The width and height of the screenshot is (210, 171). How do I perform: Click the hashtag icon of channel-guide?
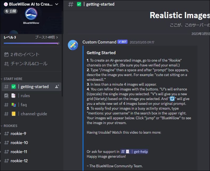pyautogui.click(x=6, y=114)
